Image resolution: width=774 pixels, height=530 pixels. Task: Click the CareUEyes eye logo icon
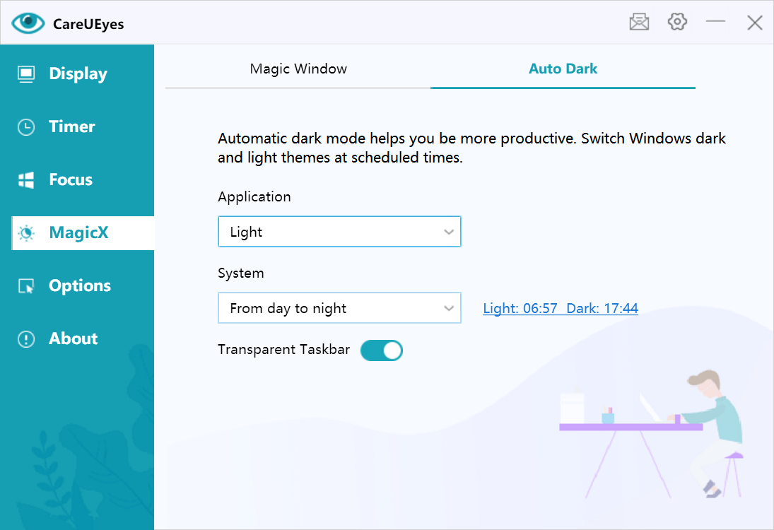(x=28, y=23)
